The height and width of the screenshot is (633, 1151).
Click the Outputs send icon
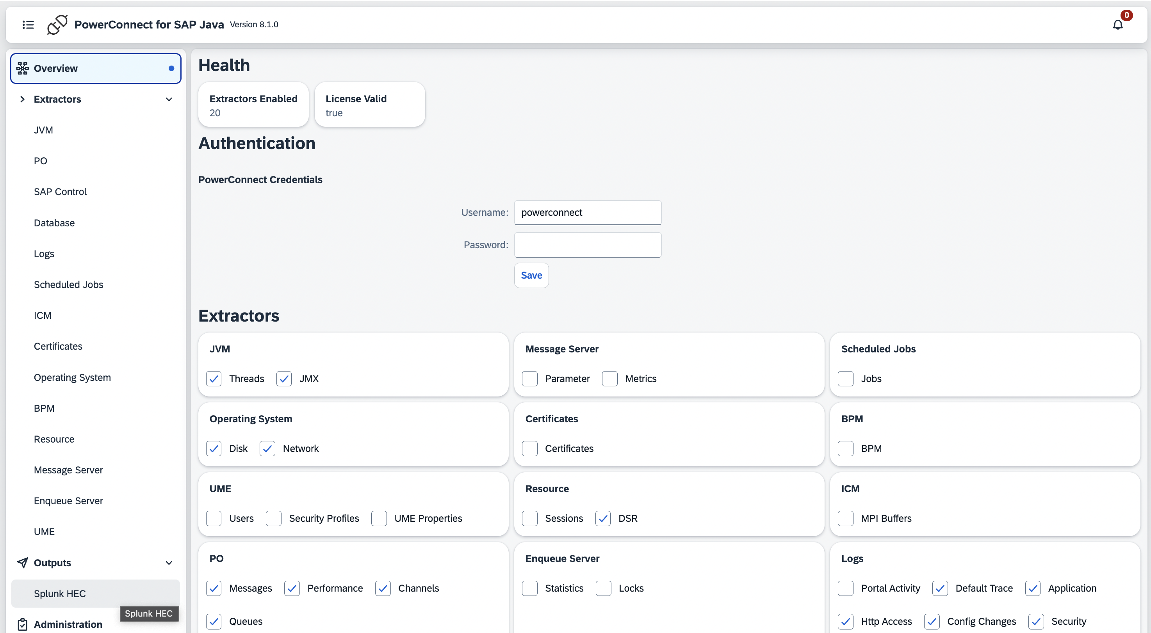click(x=22, y=562)
